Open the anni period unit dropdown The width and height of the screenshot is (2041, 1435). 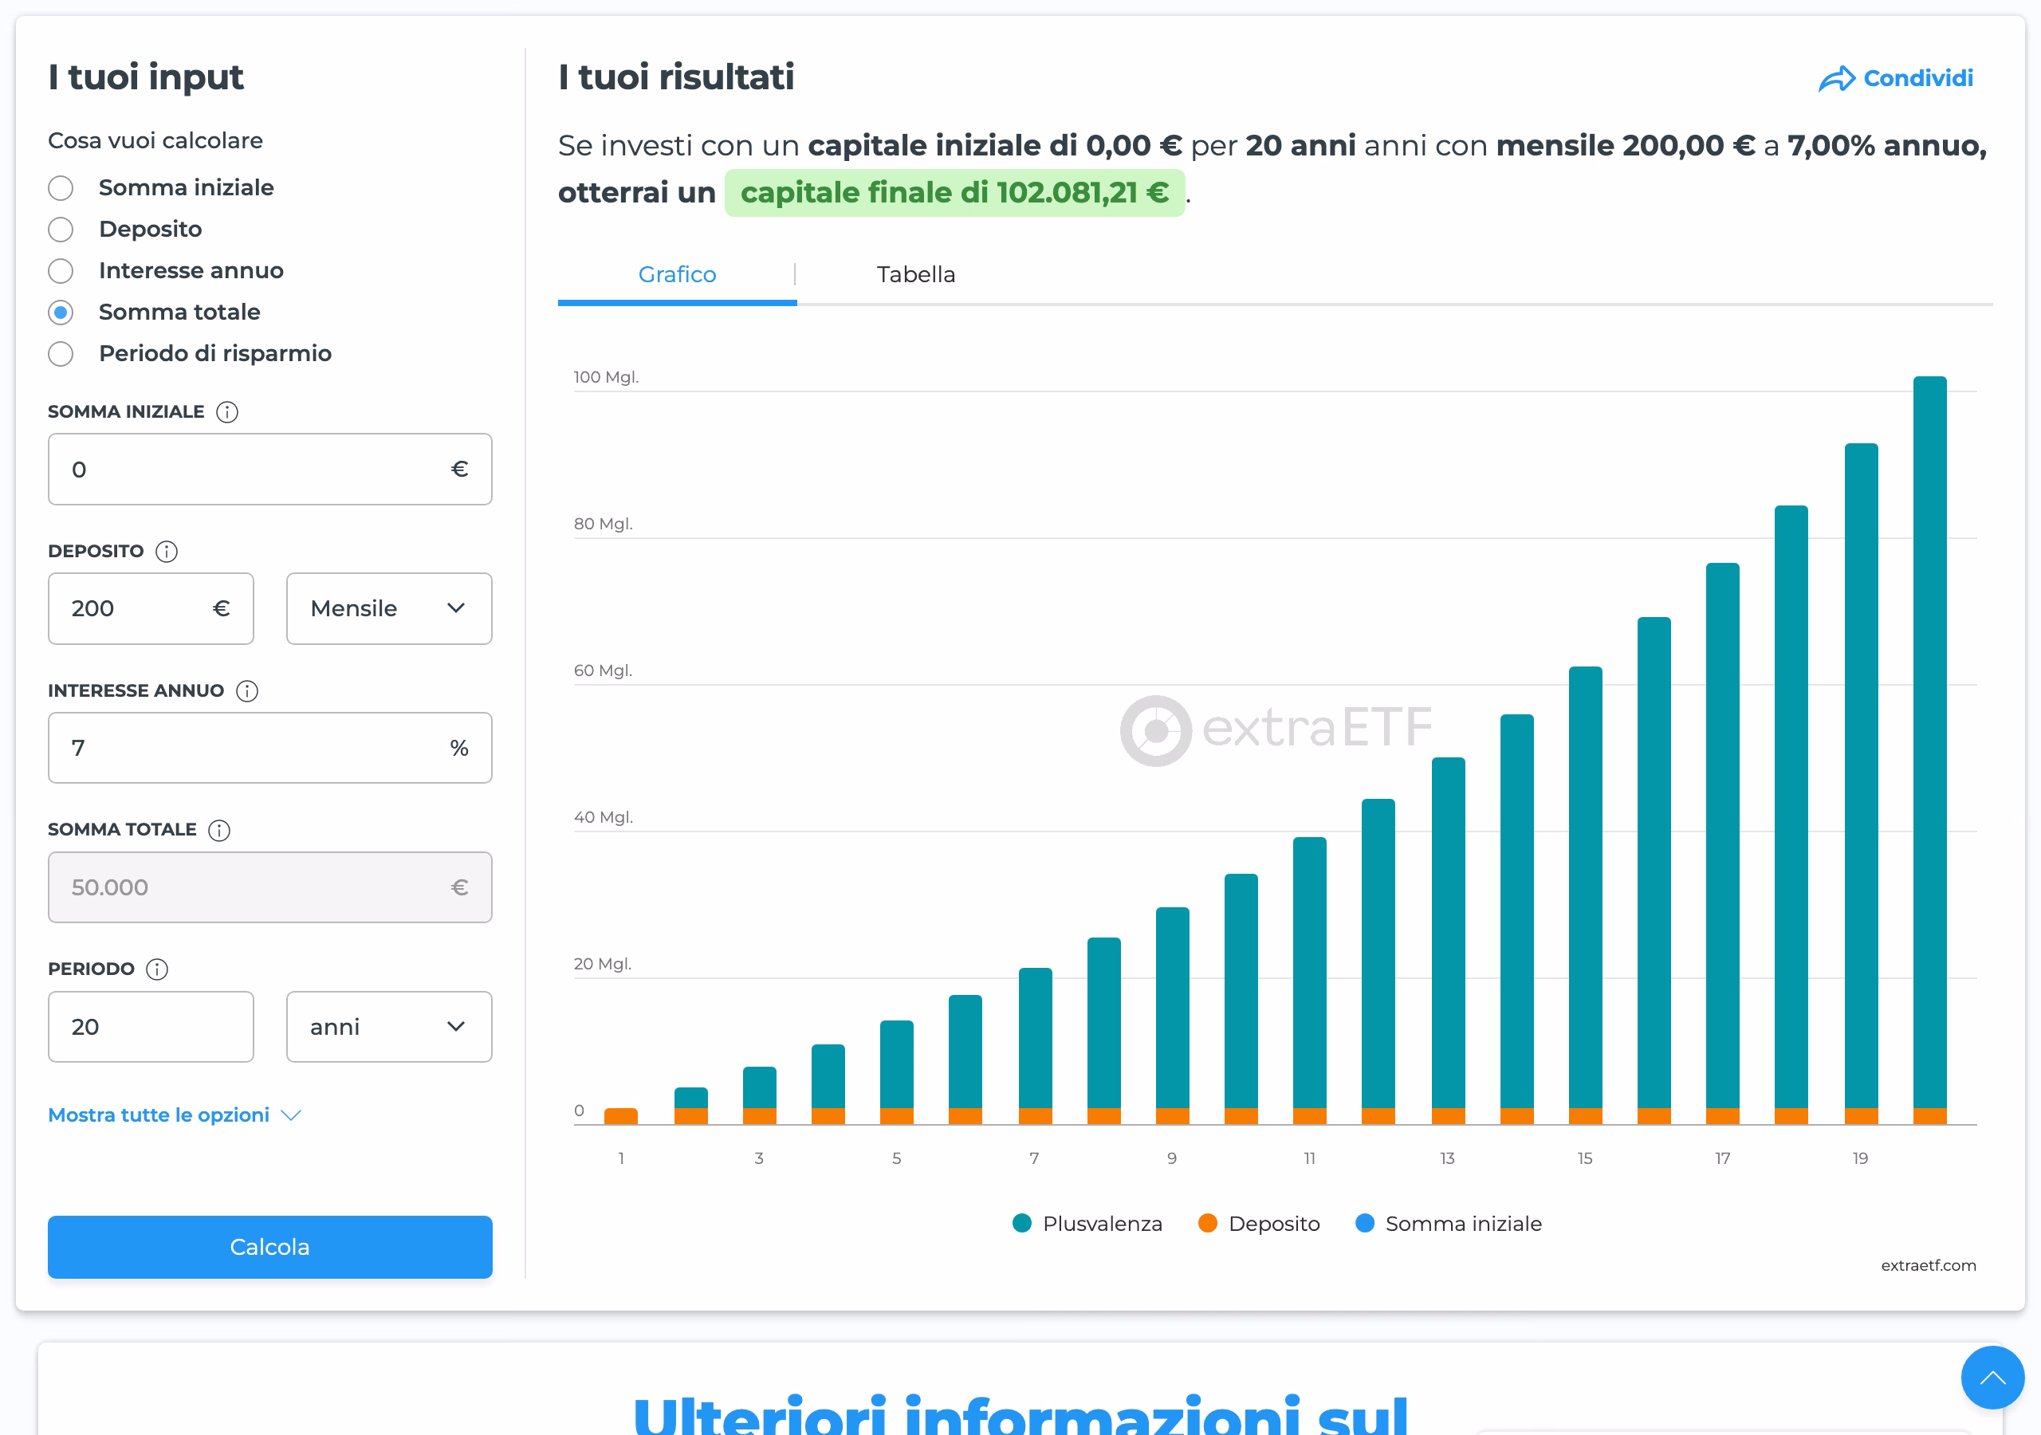pyautogui.click(x=388, y=1026)
